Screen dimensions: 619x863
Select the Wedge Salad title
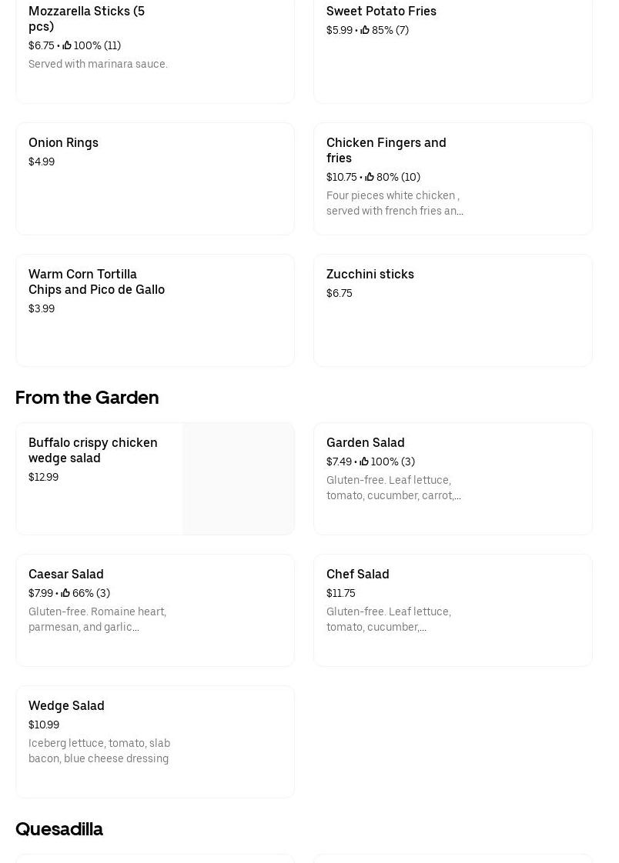tap(66, 705)
